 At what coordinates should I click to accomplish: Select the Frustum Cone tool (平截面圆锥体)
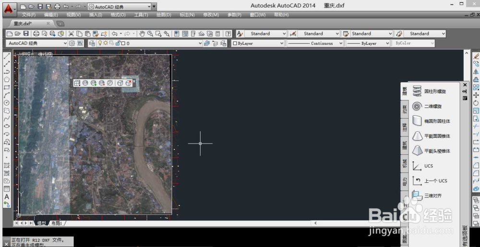click(431, 136)
